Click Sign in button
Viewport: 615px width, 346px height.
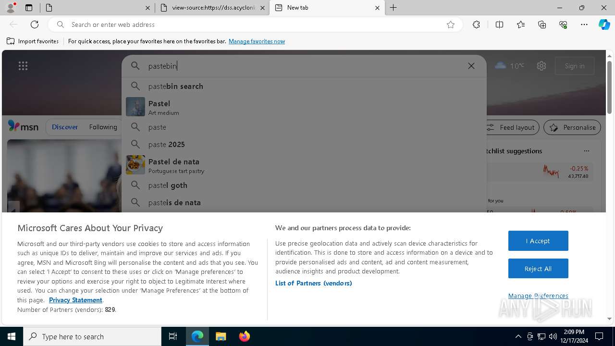[575, 66]
